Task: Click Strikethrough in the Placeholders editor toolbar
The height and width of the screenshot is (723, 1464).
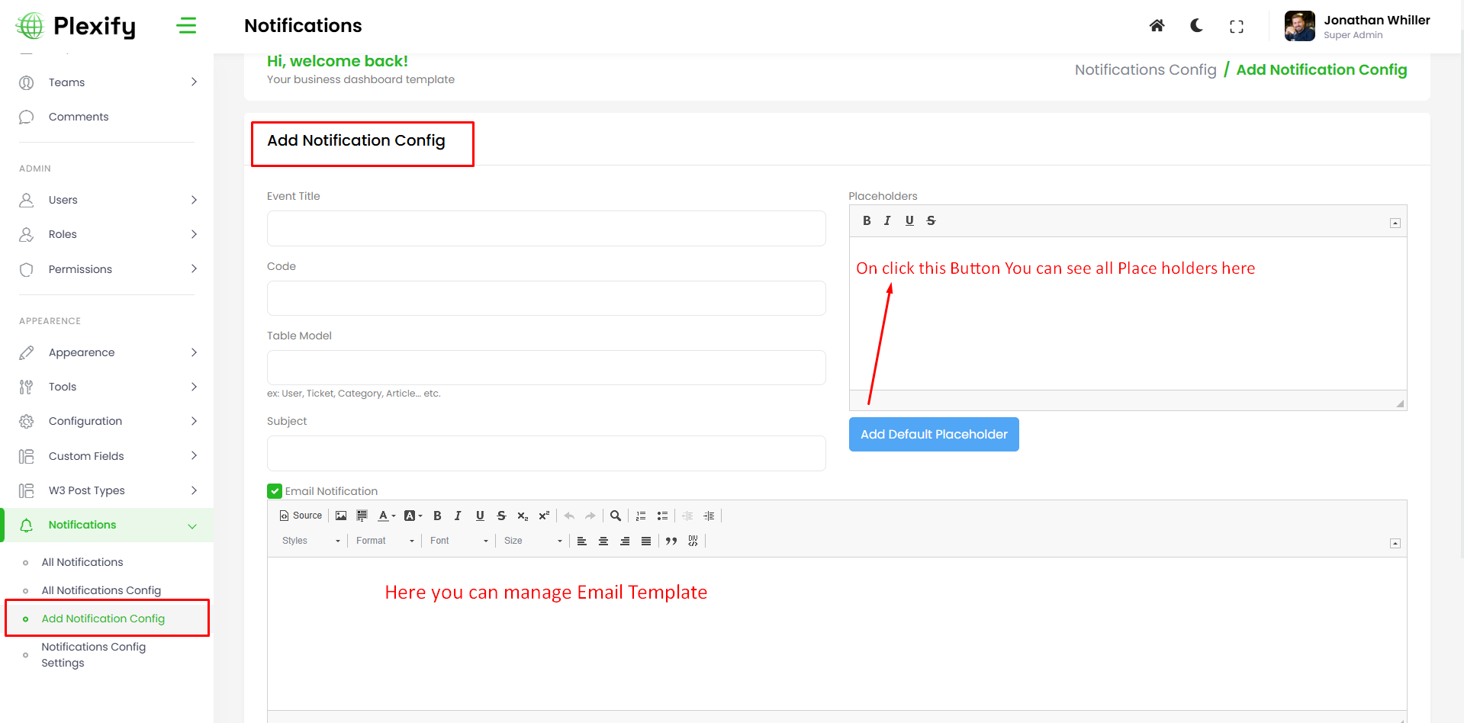Action: tap(931, 221)
